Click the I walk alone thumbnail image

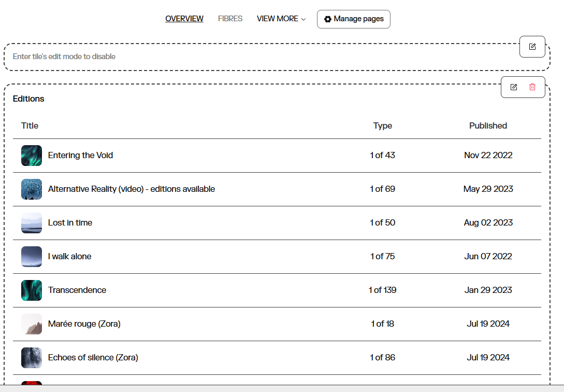[x=32, y=257]
